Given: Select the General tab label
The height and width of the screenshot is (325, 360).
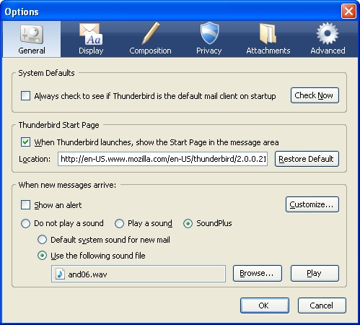Looking at the screenshot, I should pos(32,51).
